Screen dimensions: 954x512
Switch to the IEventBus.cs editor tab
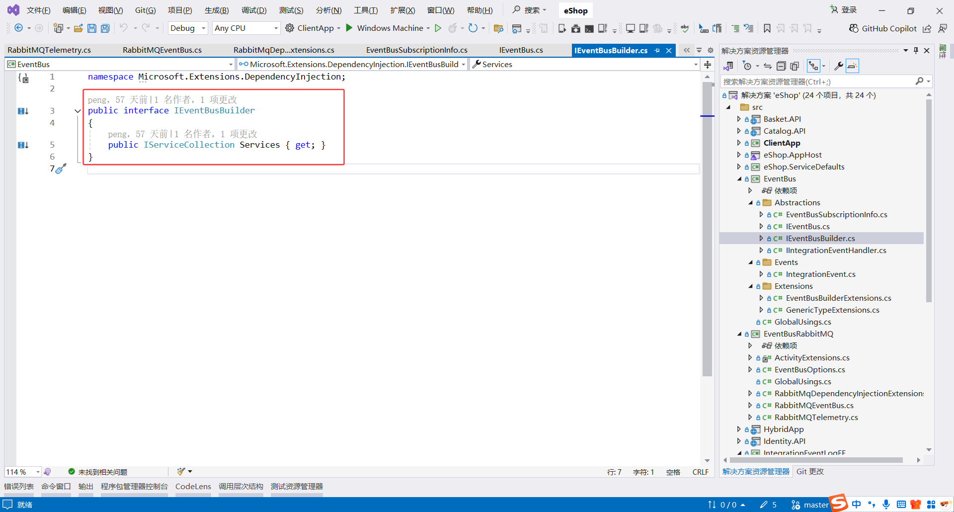pyautogui.click(x=521, y=50)
